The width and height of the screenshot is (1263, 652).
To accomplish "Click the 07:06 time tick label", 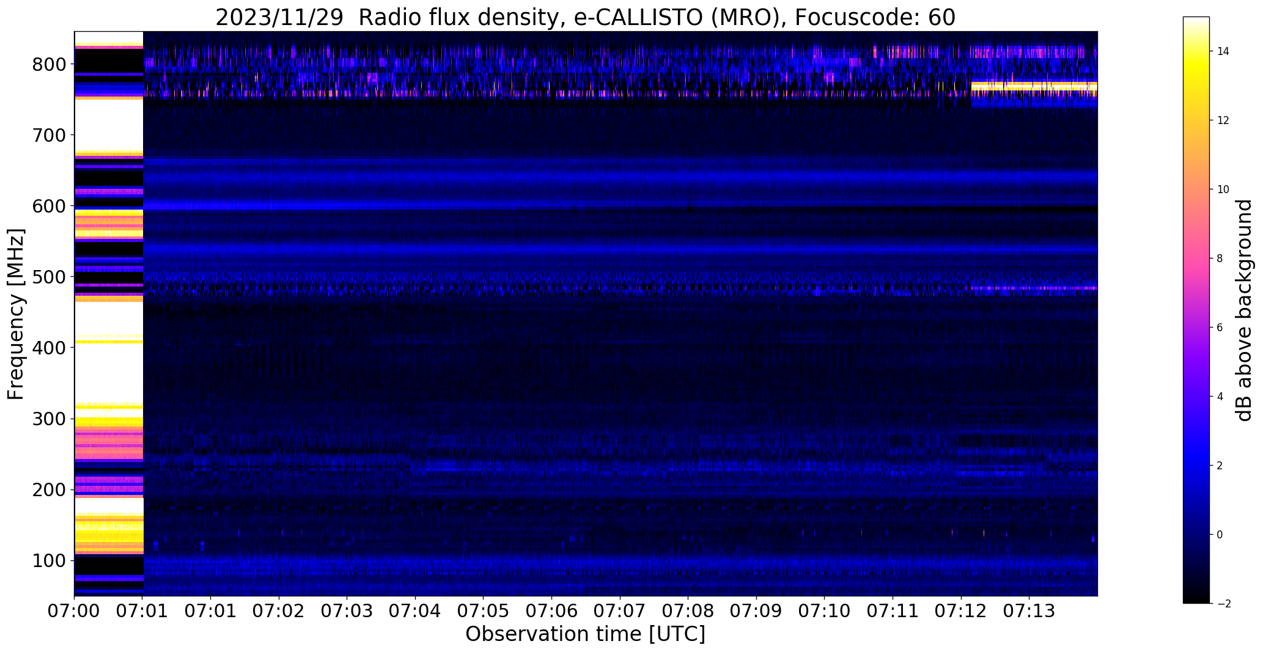I will [x=552, y=611].
